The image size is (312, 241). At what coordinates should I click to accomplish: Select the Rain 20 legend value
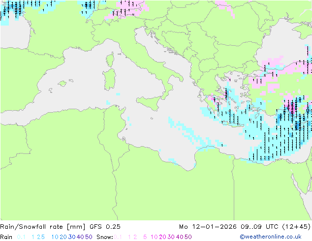click(63, 237)
